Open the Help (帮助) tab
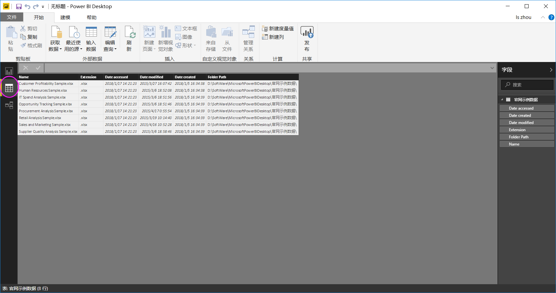556x293 pixels. pyautogui.click(x=92, y=17)
